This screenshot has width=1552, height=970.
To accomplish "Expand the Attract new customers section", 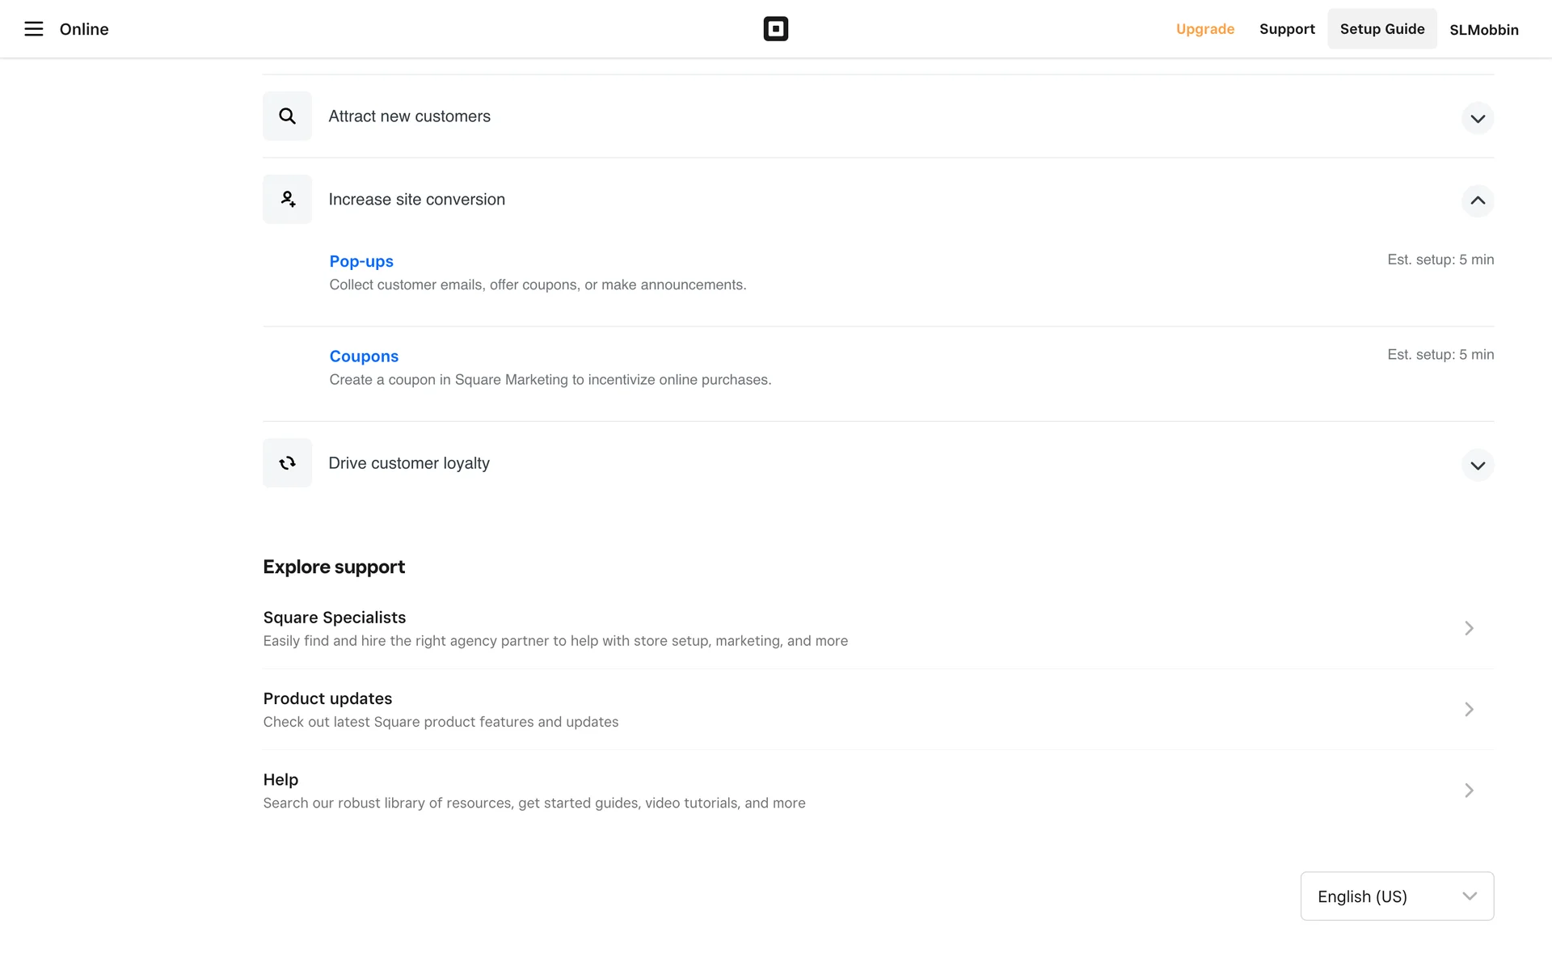I will [1477, 119].
